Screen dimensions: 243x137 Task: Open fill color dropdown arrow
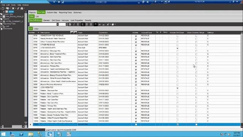tap(115, 24)
